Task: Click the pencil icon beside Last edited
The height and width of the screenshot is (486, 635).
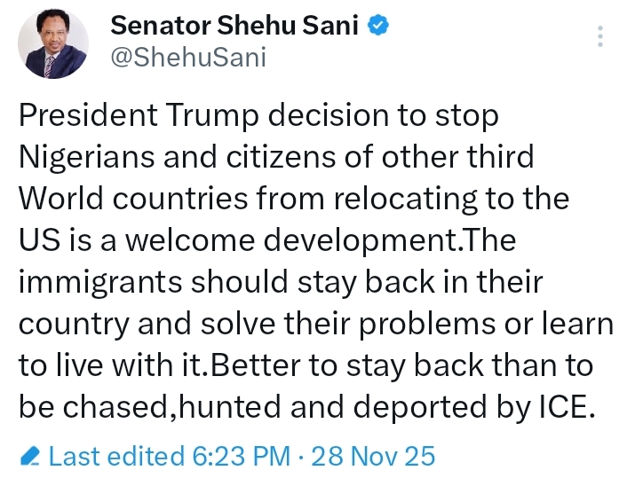Action: pos(30,456)
